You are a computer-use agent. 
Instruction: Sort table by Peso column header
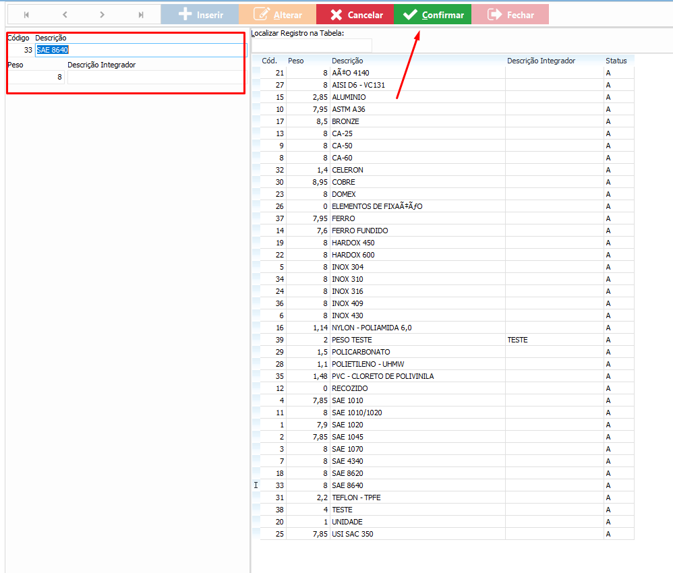(x=296, y=61)
